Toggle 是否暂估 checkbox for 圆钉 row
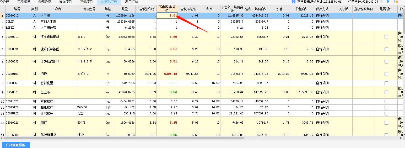This screenshot has height=148, width=405. tap(386, 123)
